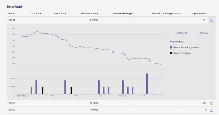
Task: Close the expanded chart panel with the X
Action: click(x=212, y=27)
